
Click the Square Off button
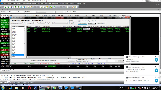point(121,61)
